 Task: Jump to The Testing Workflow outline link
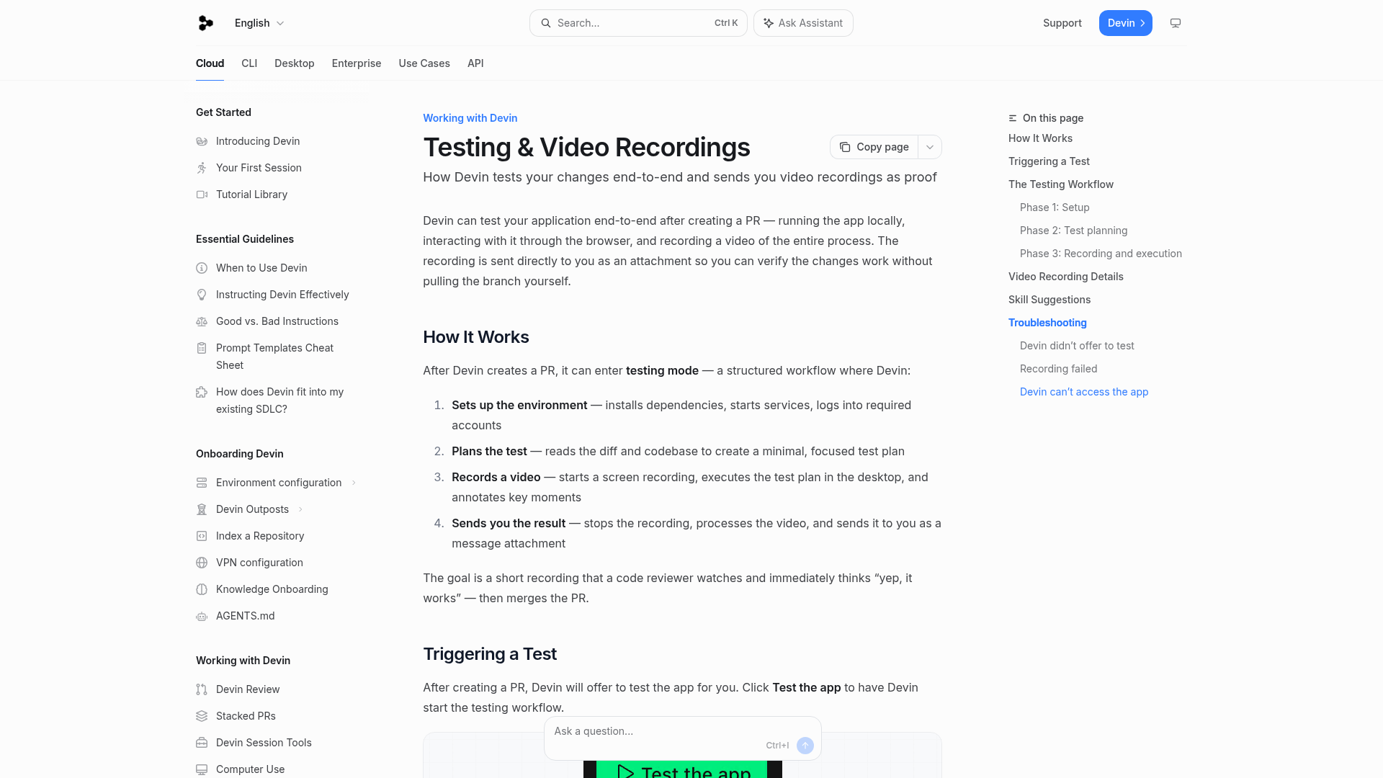click(x=1061, y=184)
